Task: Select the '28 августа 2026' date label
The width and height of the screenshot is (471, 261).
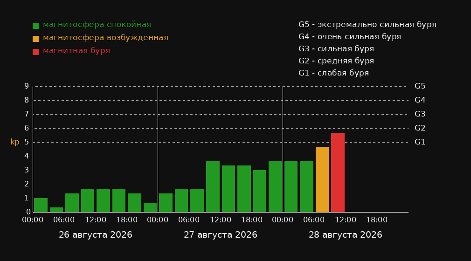Action: pos(346,235)
